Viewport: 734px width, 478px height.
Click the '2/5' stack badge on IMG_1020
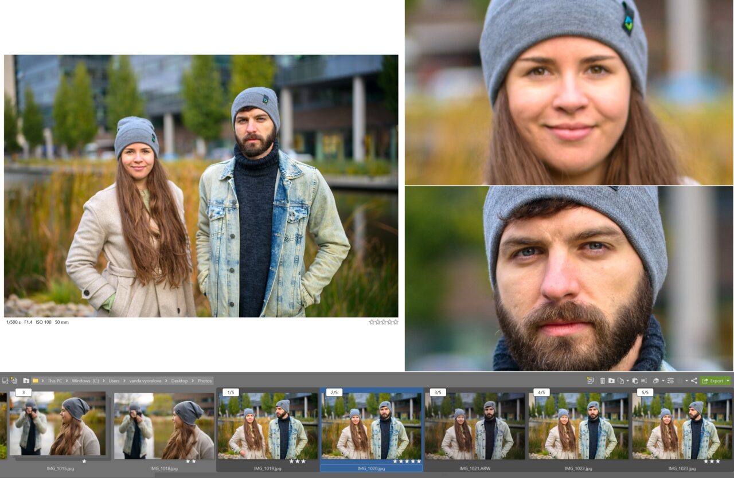(334, 392)
